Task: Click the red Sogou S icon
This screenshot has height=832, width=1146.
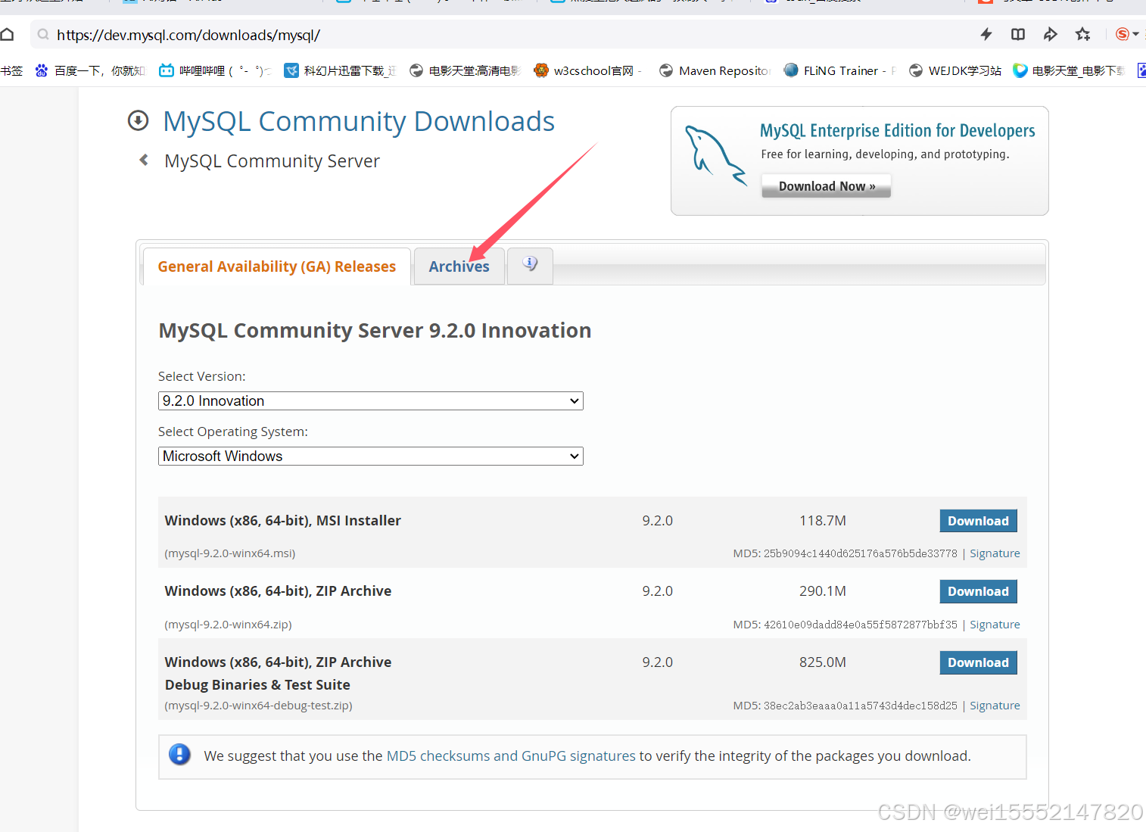Action: pos(1123,34)
